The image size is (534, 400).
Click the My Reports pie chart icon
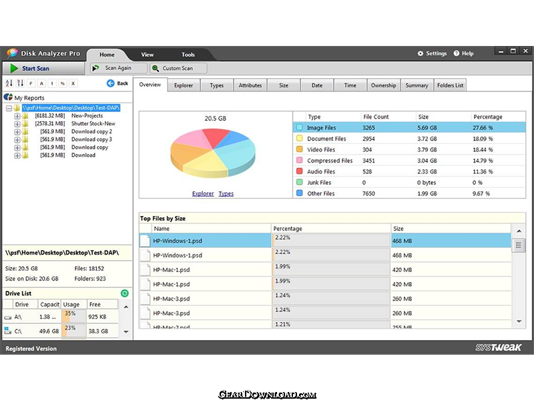click(8, 97)
